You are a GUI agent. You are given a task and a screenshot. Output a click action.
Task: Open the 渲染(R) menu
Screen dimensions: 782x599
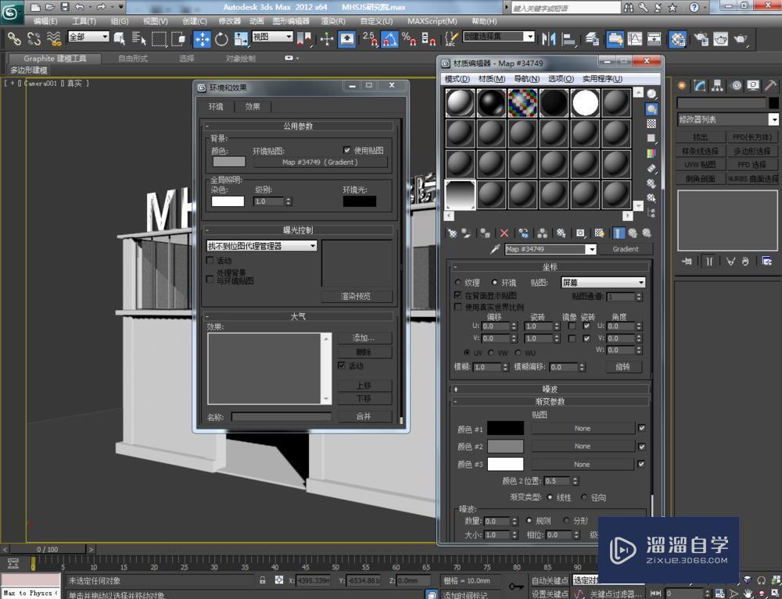pos(332,21)
